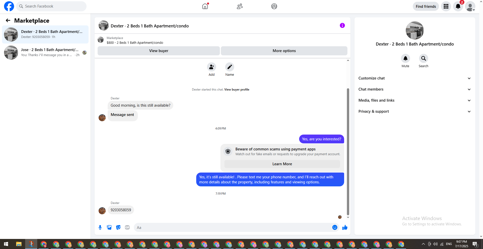This screenshot has width=483, height=249.
Task: Open the Facebook apps menu grid
Action: [x=446, y=6]
